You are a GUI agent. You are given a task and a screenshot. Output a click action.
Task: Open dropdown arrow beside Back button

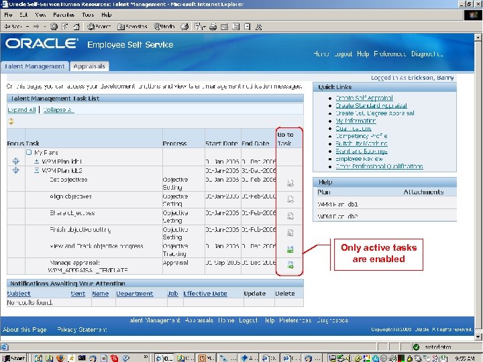[x=28, y=27]
